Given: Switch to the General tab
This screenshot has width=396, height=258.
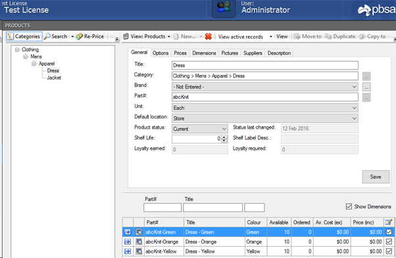Looking at the screenshot, I should coord(139,52).
